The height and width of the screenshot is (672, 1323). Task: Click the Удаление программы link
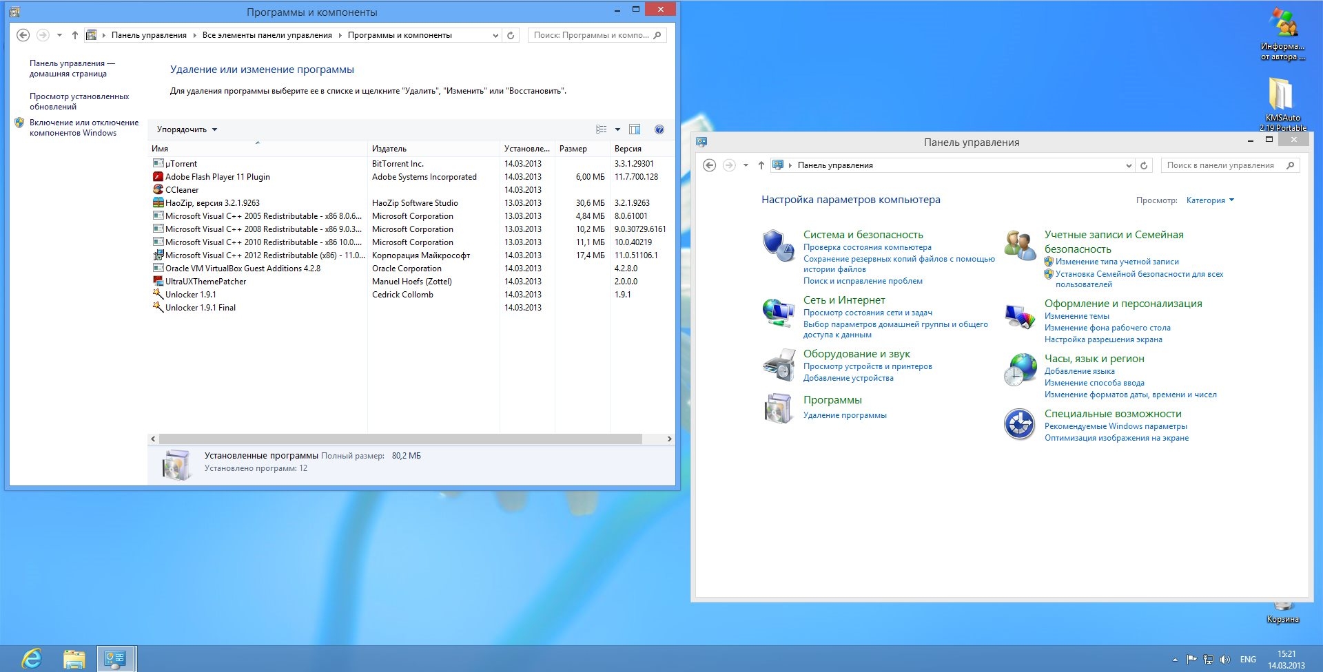click(845, 415)
